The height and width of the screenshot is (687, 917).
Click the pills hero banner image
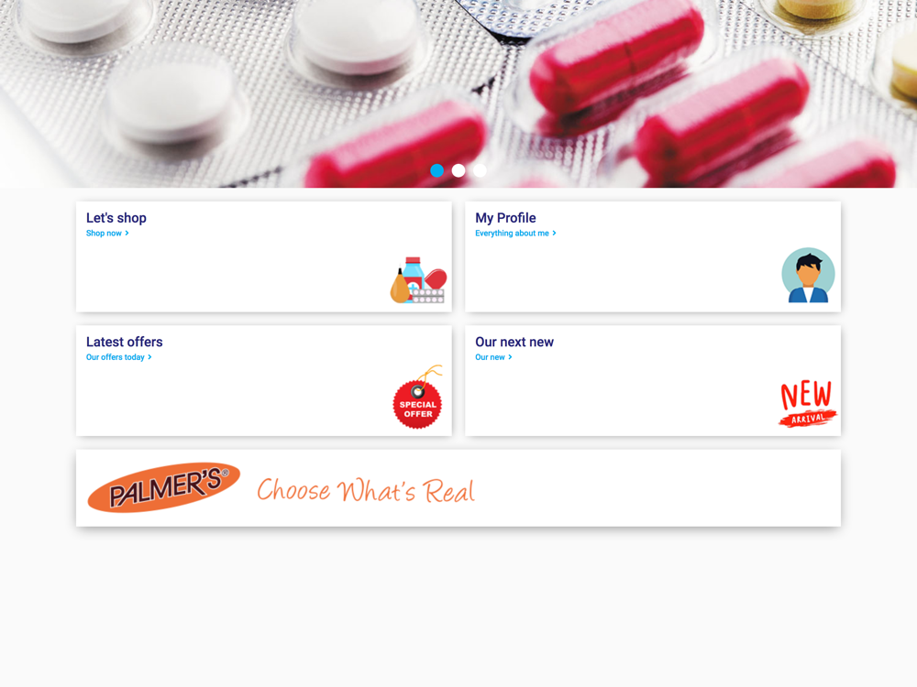pyautogui.click(x=458, y=93)
